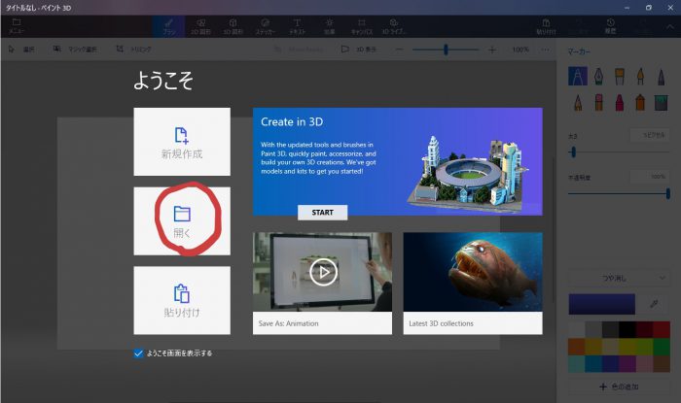
Task: Open the 効果 effects tab
Action: coord(329,26)
